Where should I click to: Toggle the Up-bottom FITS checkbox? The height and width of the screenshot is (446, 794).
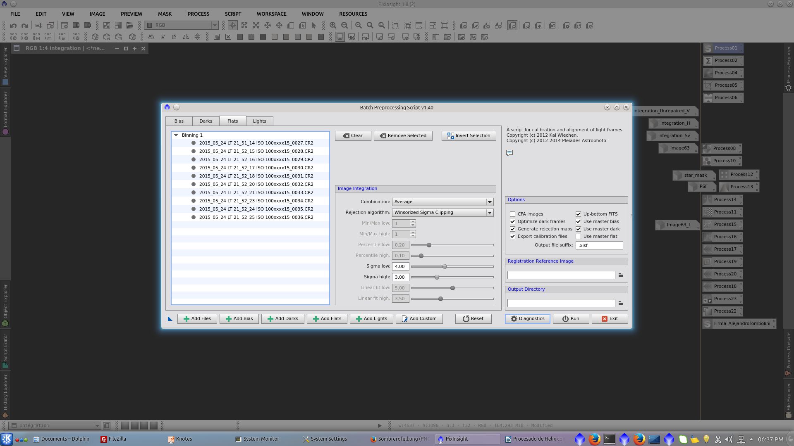click(x=579, y=214)
